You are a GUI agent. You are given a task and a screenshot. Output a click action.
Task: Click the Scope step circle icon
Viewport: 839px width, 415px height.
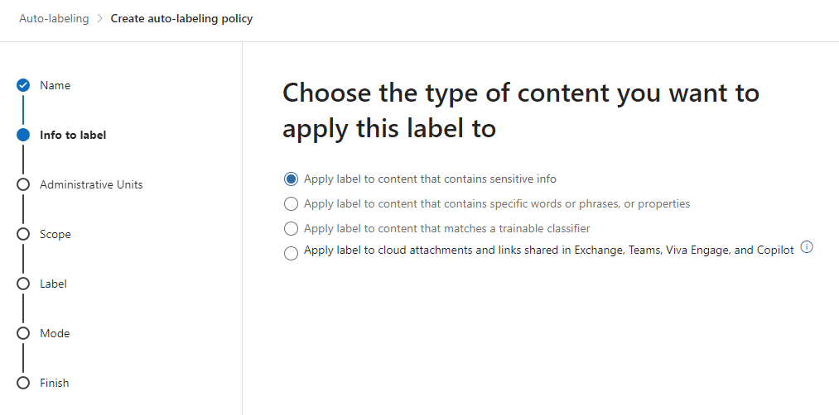point(23,235)
